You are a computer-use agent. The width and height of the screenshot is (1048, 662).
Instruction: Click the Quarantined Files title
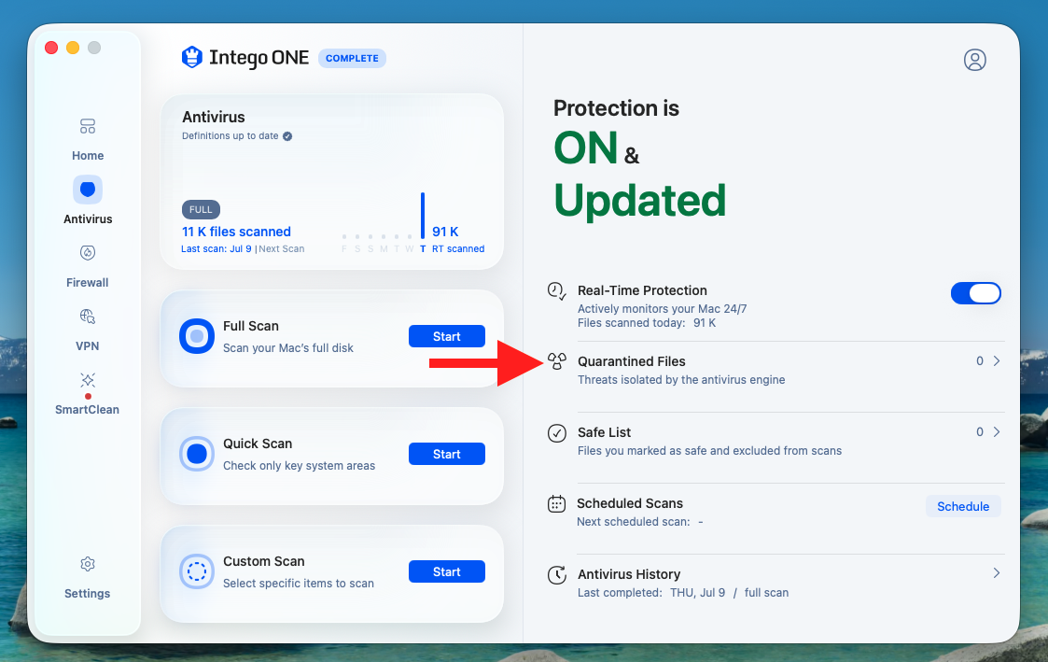tap(632, 361)
